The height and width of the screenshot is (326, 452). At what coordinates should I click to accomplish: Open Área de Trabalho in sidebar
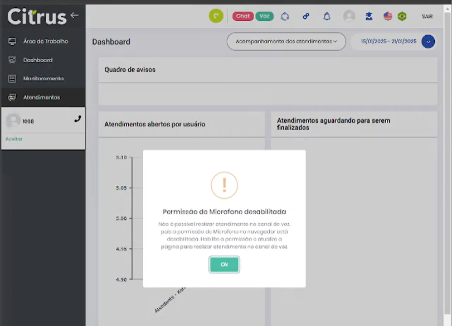click(45, 41)
